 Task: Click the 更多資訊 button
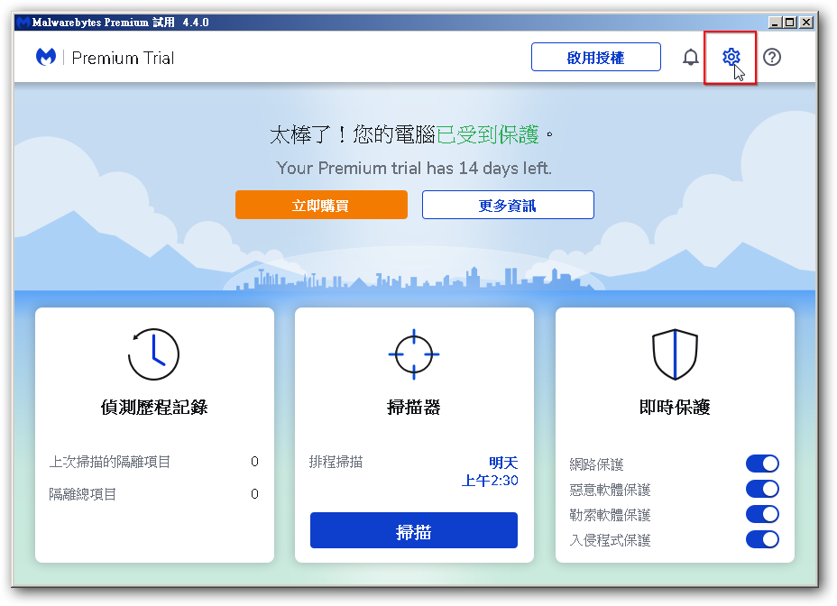point(508,205)
